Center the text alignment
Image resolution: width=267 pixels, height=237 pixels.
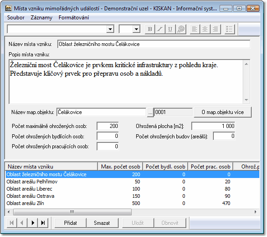pyautogui.click(x=205, y=29)
